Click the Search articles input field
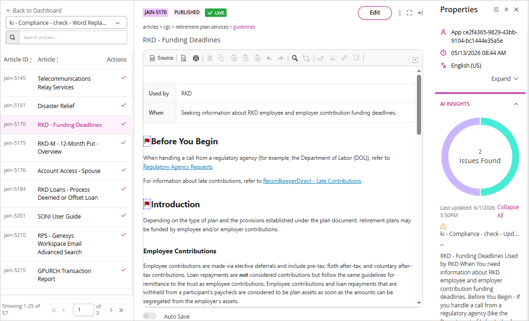The height and width of the screenshot is (321, 529). pos(73,37)
